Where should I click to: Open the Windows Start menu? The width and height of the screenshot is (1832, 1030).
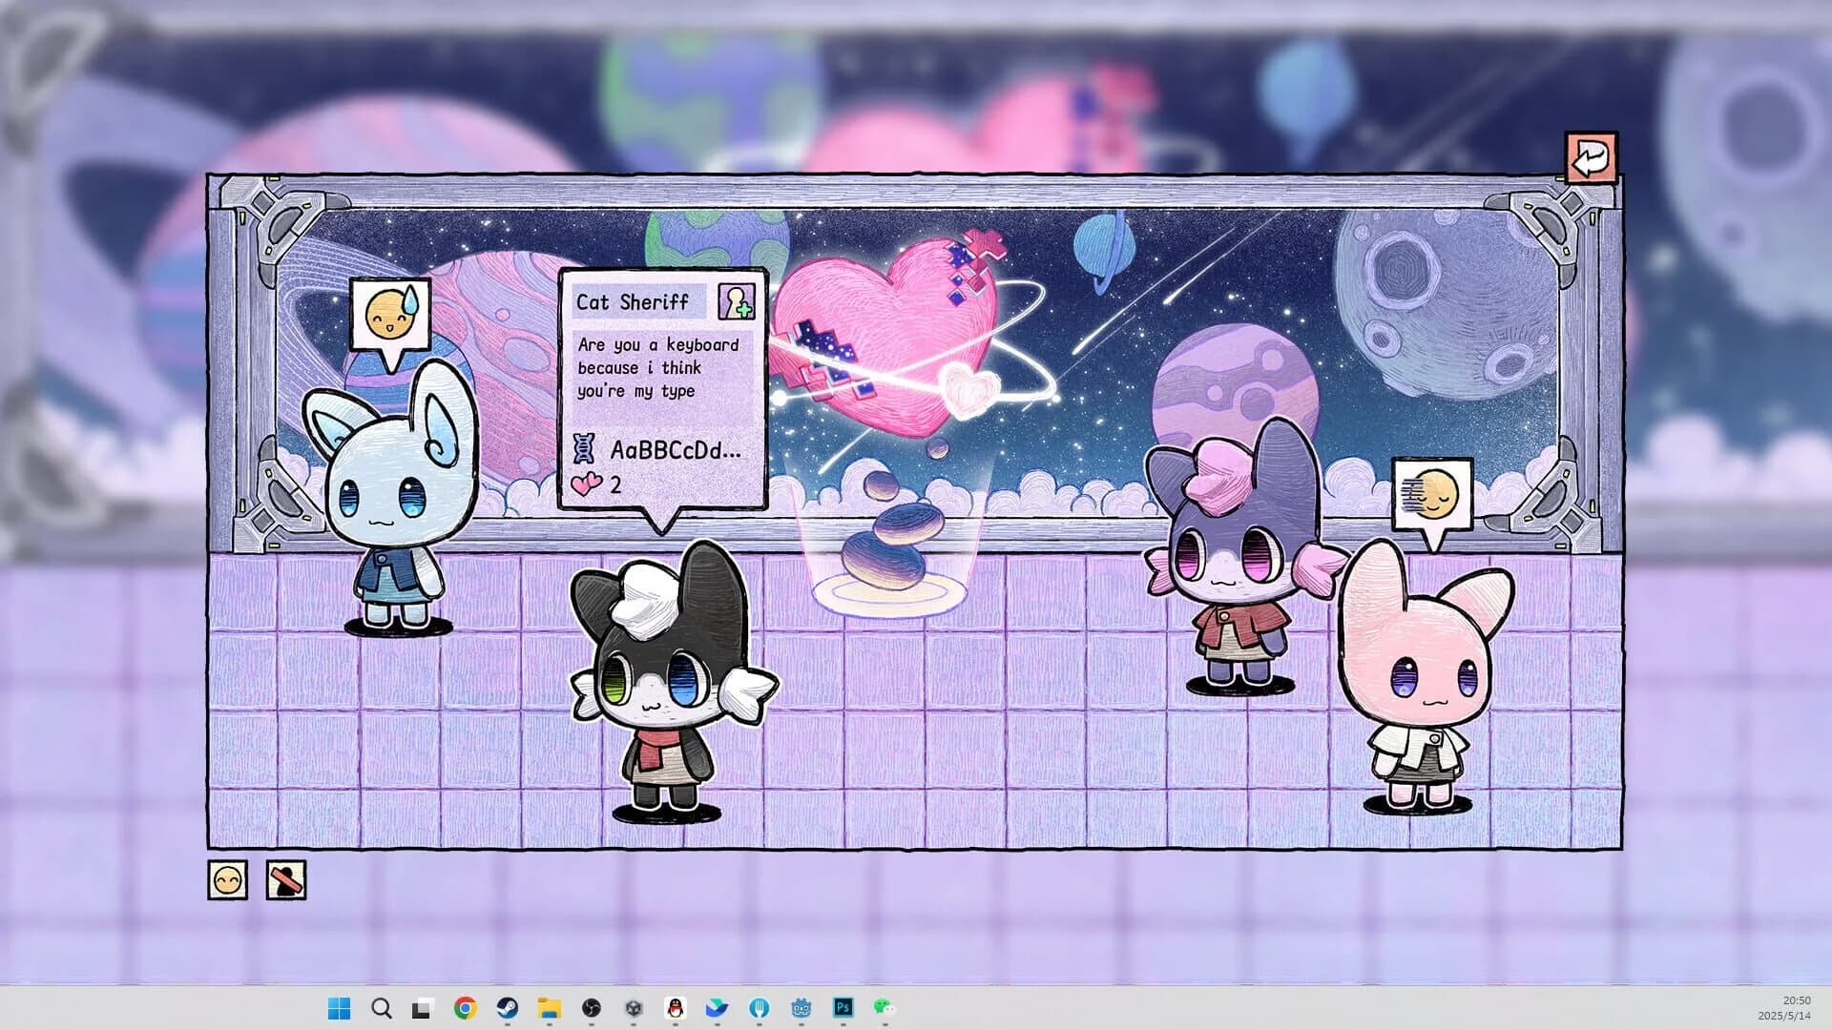click(339, 1008)
